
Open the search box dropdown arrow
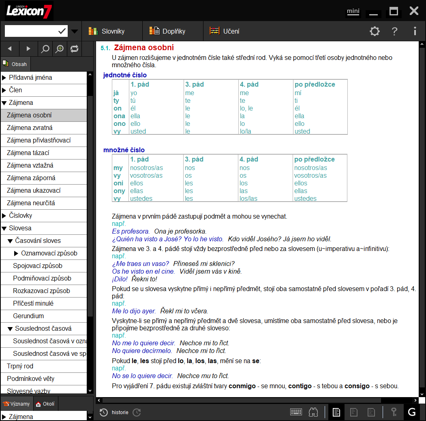75,31
